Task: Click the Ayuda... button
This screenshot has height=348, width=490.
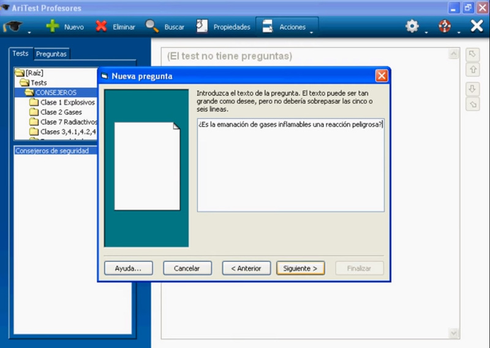Action: [x=129, y=268]
